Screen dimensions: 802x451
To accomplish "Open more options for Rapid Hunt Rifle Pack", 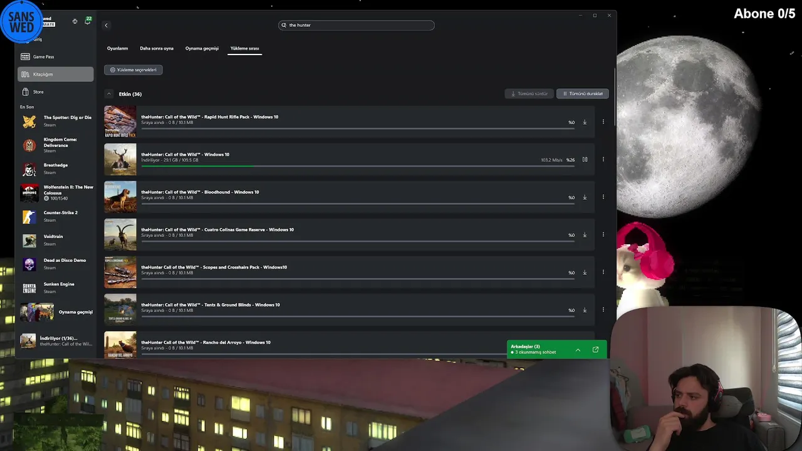I will [603, 122].
